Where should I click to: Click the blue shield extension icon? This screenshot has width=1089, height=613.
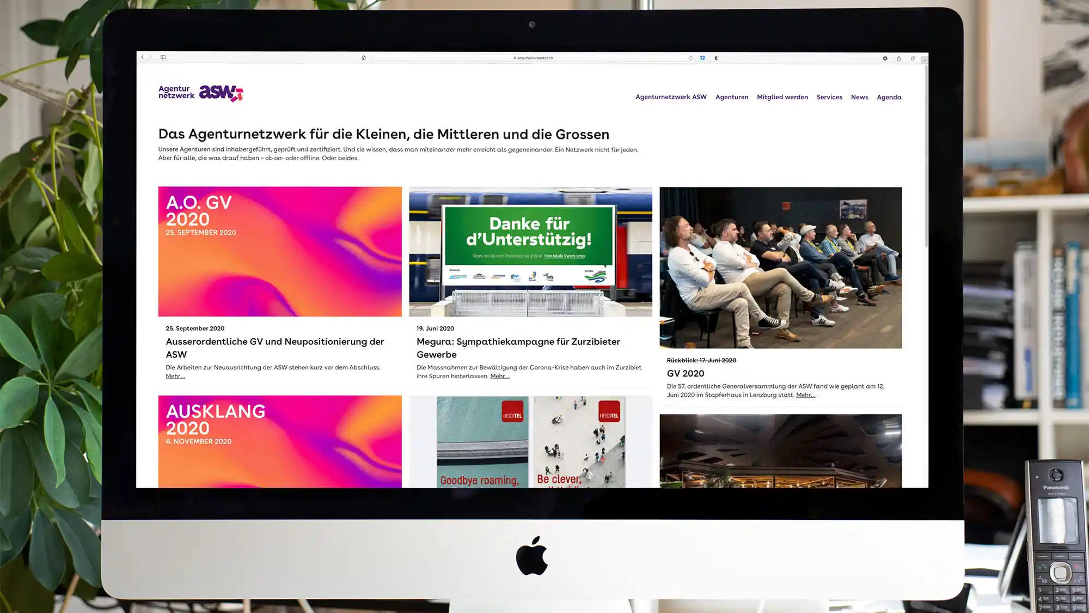pos(702,57)
